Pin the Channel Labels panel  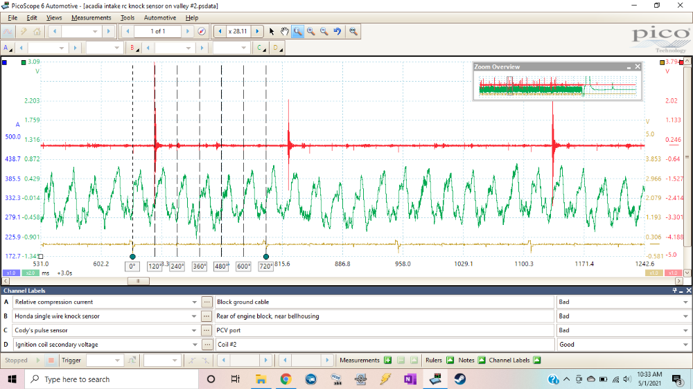point(674,291)
